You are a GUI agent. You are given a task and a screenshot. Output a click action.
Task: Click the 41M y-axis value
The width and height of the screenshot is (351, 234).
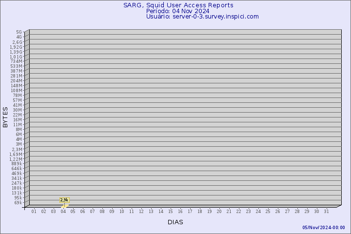(x=18, y=105)
